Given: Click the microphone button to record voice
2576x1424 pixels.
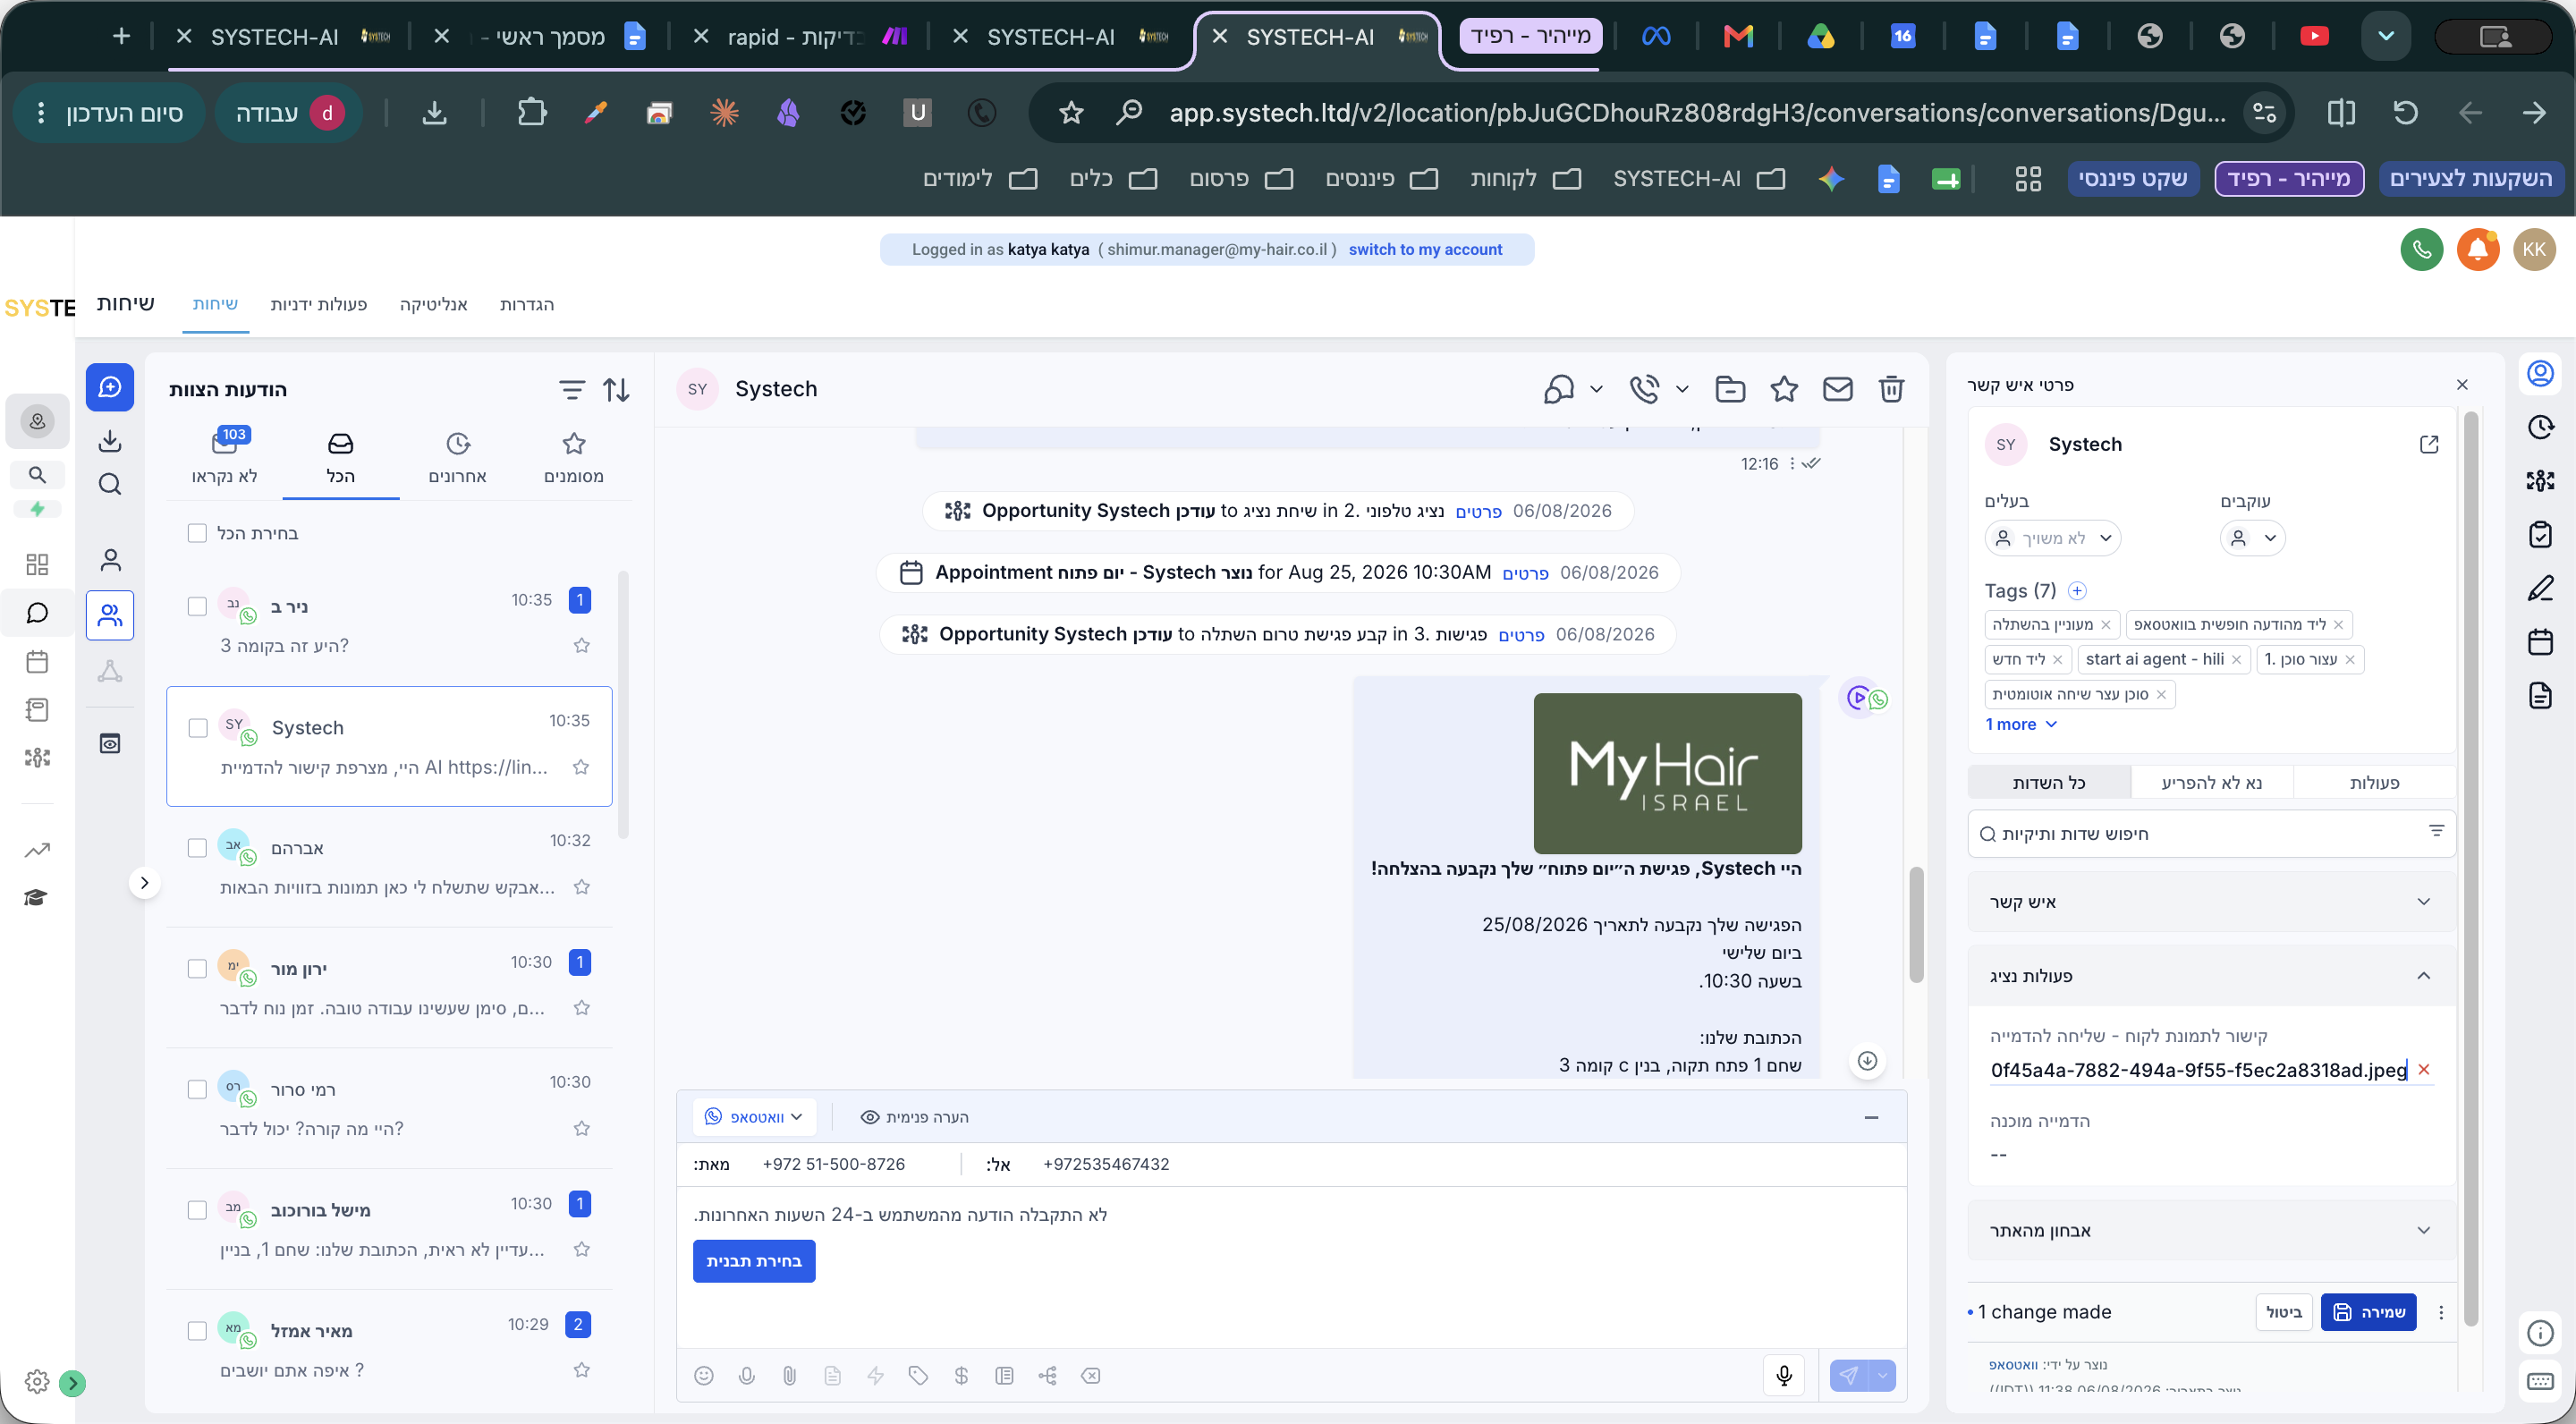Looking at the screenshot, I should coord(1784,1376).
